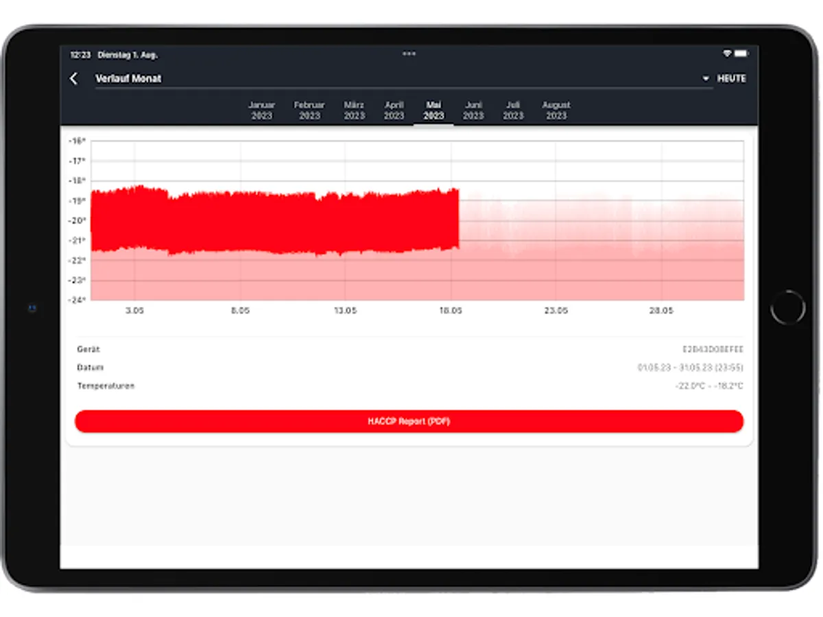The height and width of the screenshot is (617, 823).
Task: Tap the battery status icon
Action: point(741,53)
